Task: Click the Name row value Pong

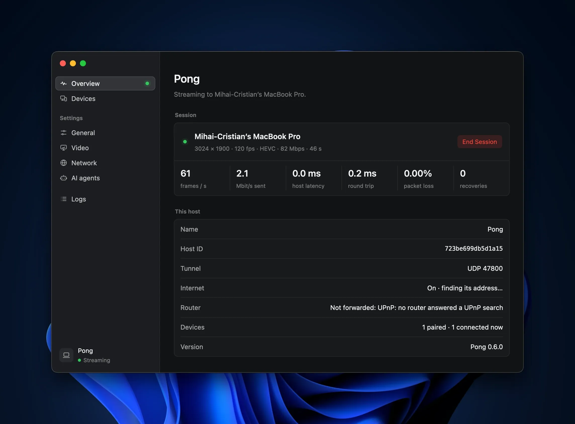Action: click(x=495, y=229)
